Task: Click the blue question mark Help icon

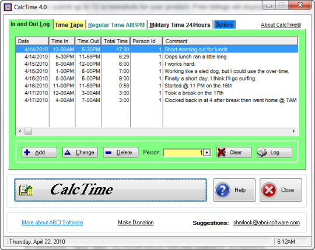Action: 222,190
